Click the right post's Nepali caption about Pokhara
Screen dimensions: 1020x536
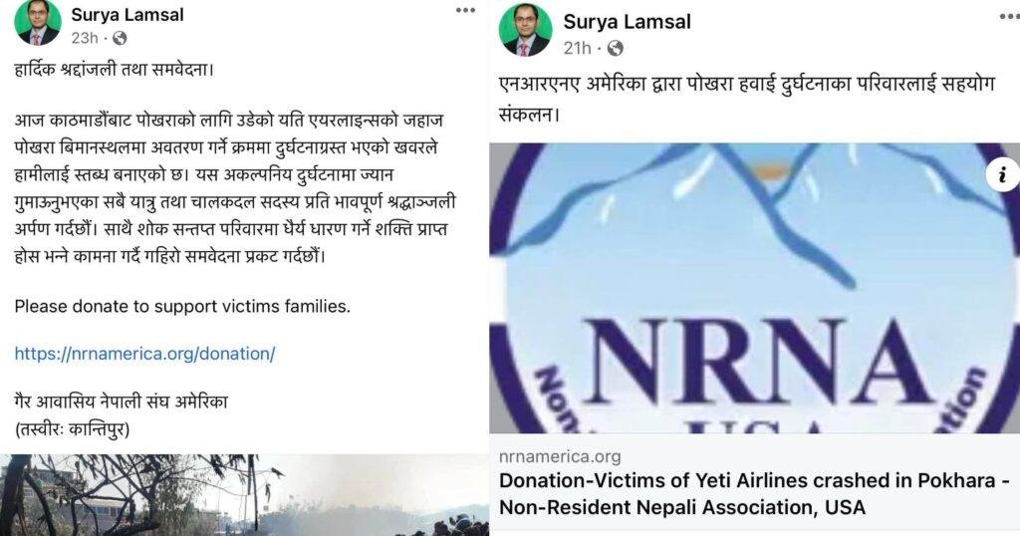[x=747, y=99]
